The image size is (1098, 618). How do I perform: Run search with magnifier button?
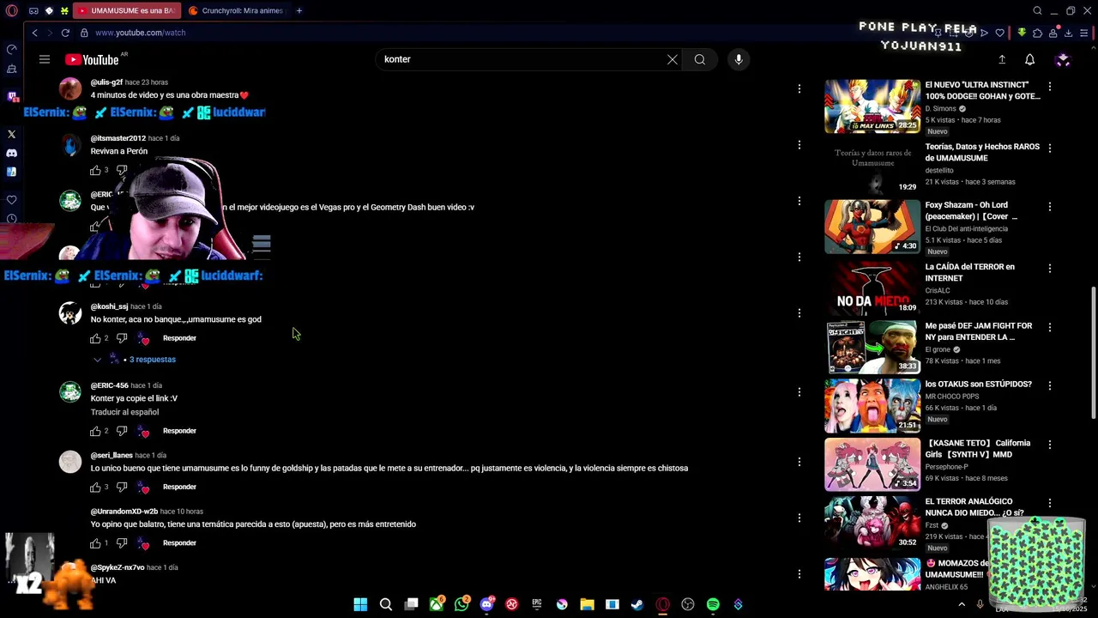(x=700, y=59)
